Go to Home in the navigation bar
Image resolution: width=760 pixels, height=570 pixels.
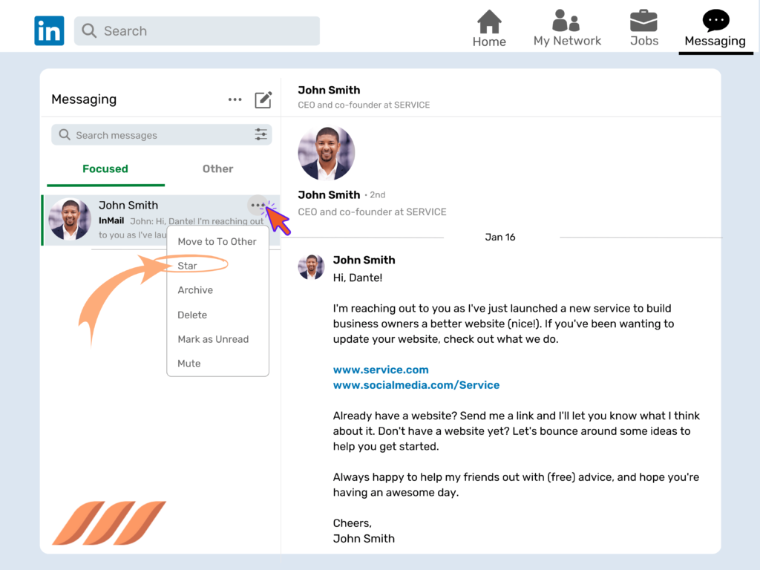click(x=489, y=29)
